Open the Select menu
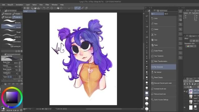The width and height of the screenshot is (199, 112). [35, 5]
